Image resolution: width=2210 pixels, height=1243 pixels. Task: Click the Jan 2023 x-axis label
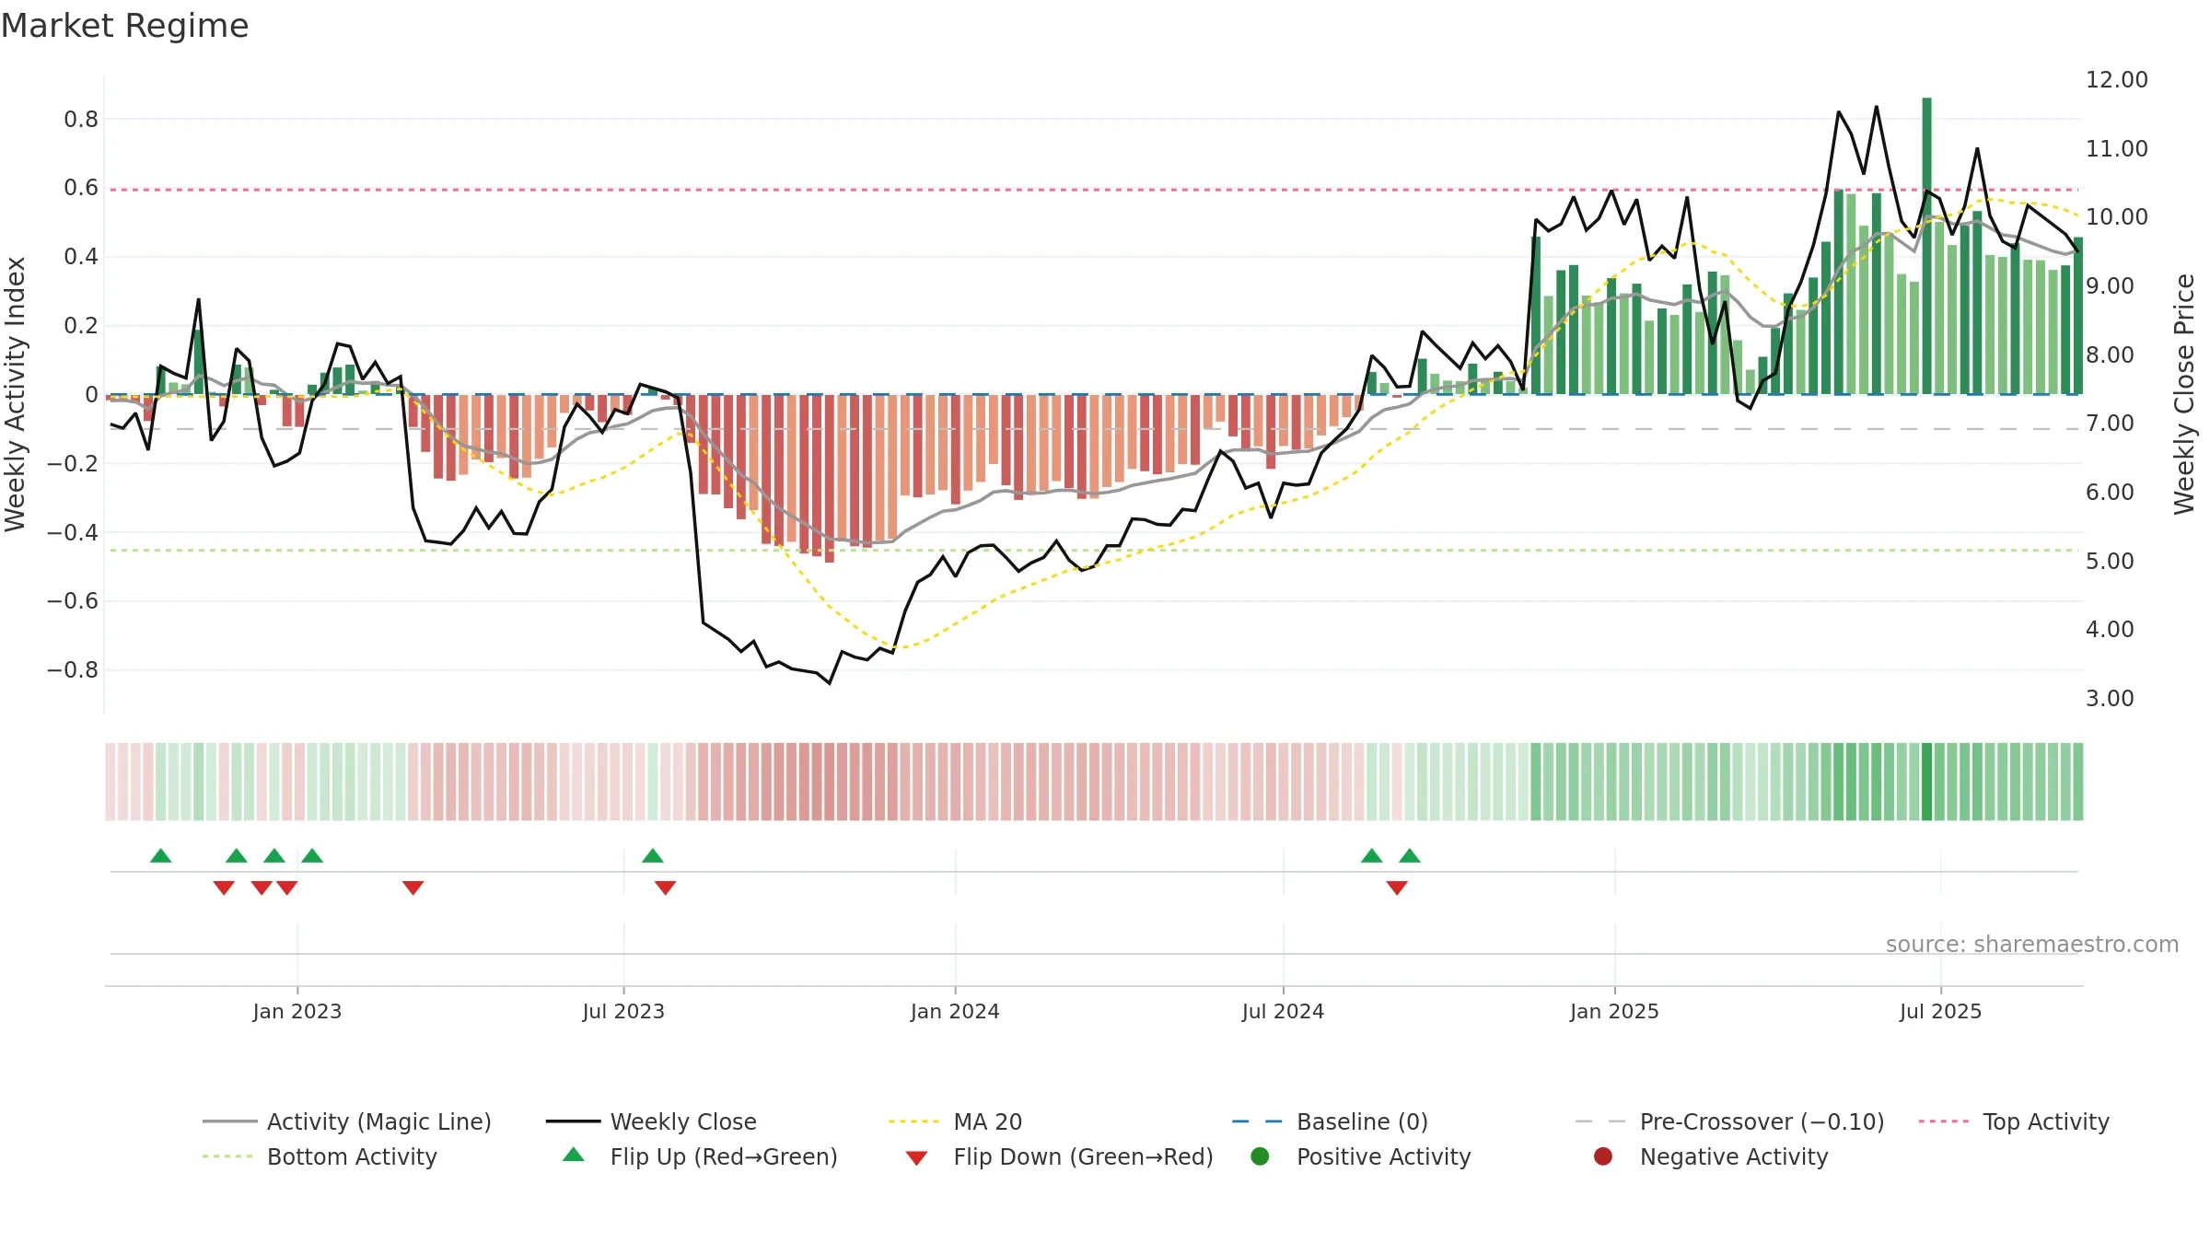pyautogui.click(x=297, y=1011)
